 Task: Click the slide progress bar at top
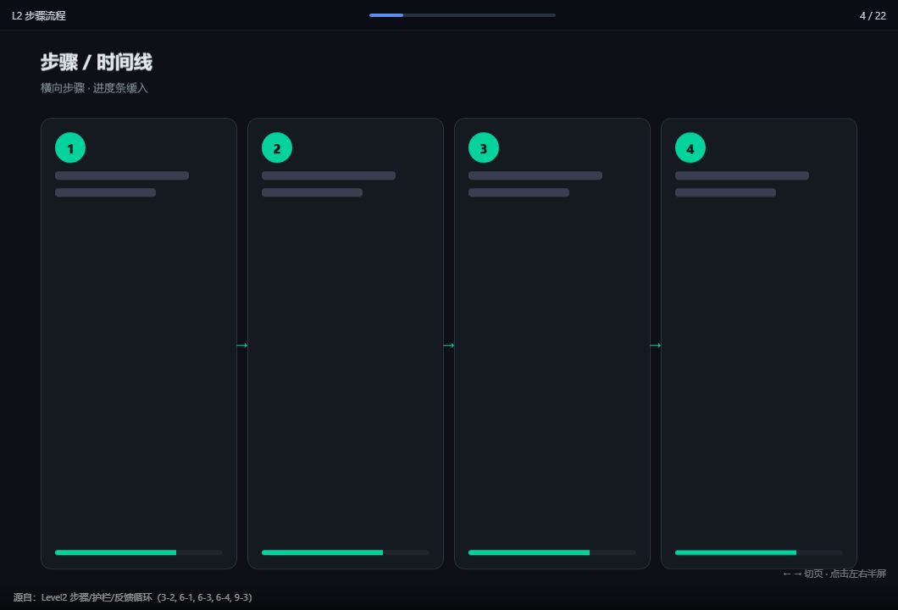pos(463,15)
